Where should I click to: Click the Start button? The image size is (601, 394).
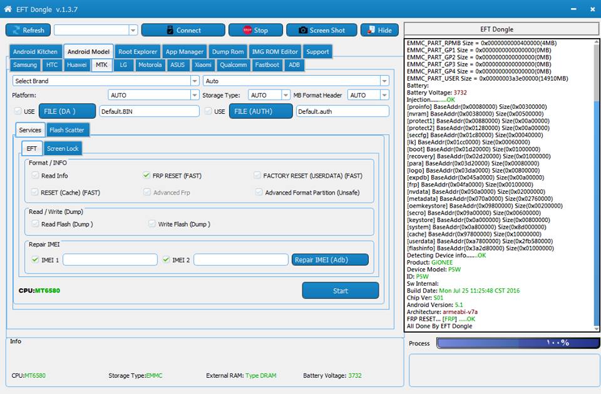point(340,290)
